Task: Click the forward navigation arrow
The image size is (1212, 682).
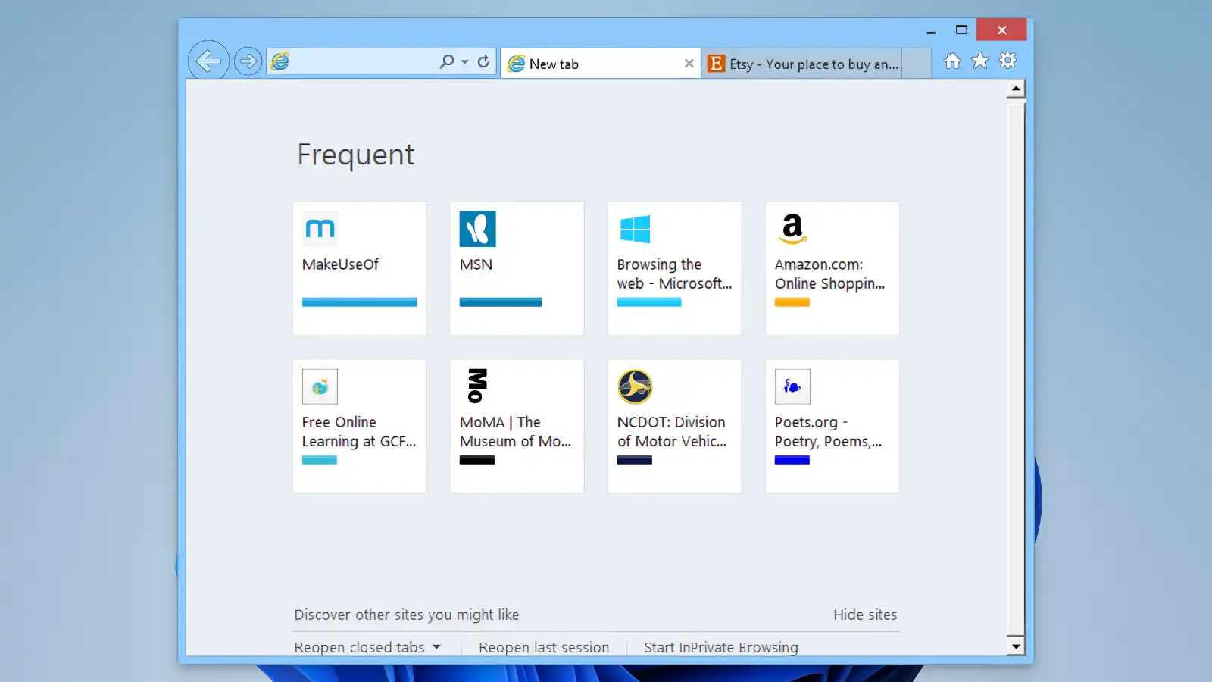Action: [248, 61]
